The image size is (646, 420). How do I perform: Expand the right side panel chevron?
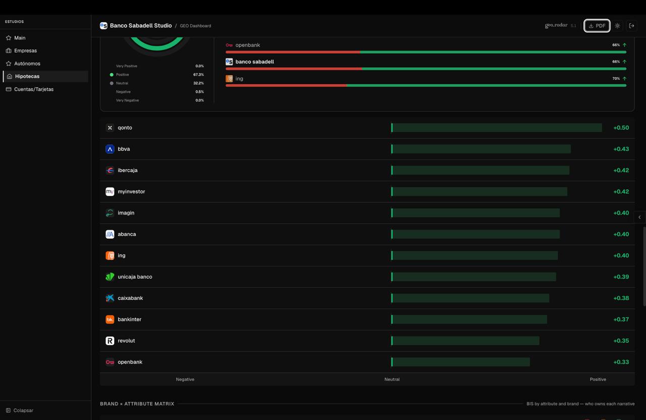639,217
